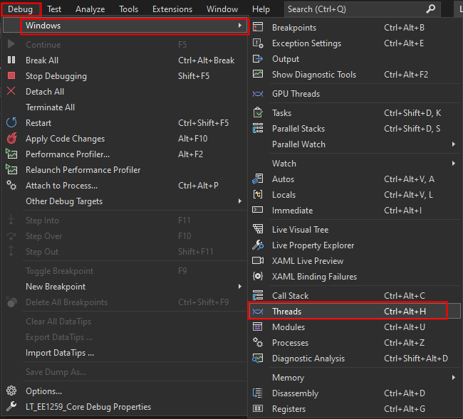
Task: Open the Extensions menu
Action: [x=172, y=9]
